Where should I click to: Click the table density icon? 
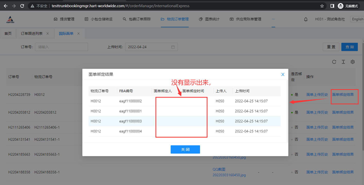343,62
